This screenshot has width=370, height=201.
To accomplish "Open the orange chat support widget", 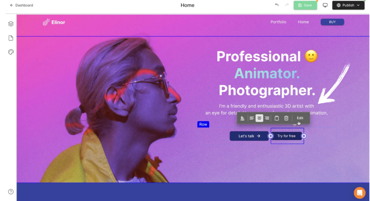I will [x=360, y=193].
